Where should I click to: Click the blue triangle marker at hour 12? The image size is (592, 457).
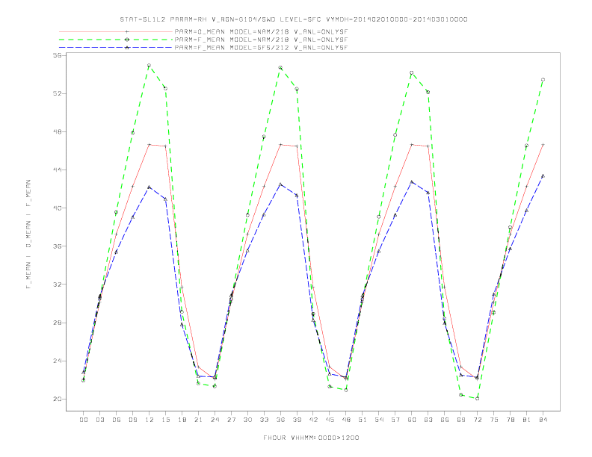click(x=149, y=187)
